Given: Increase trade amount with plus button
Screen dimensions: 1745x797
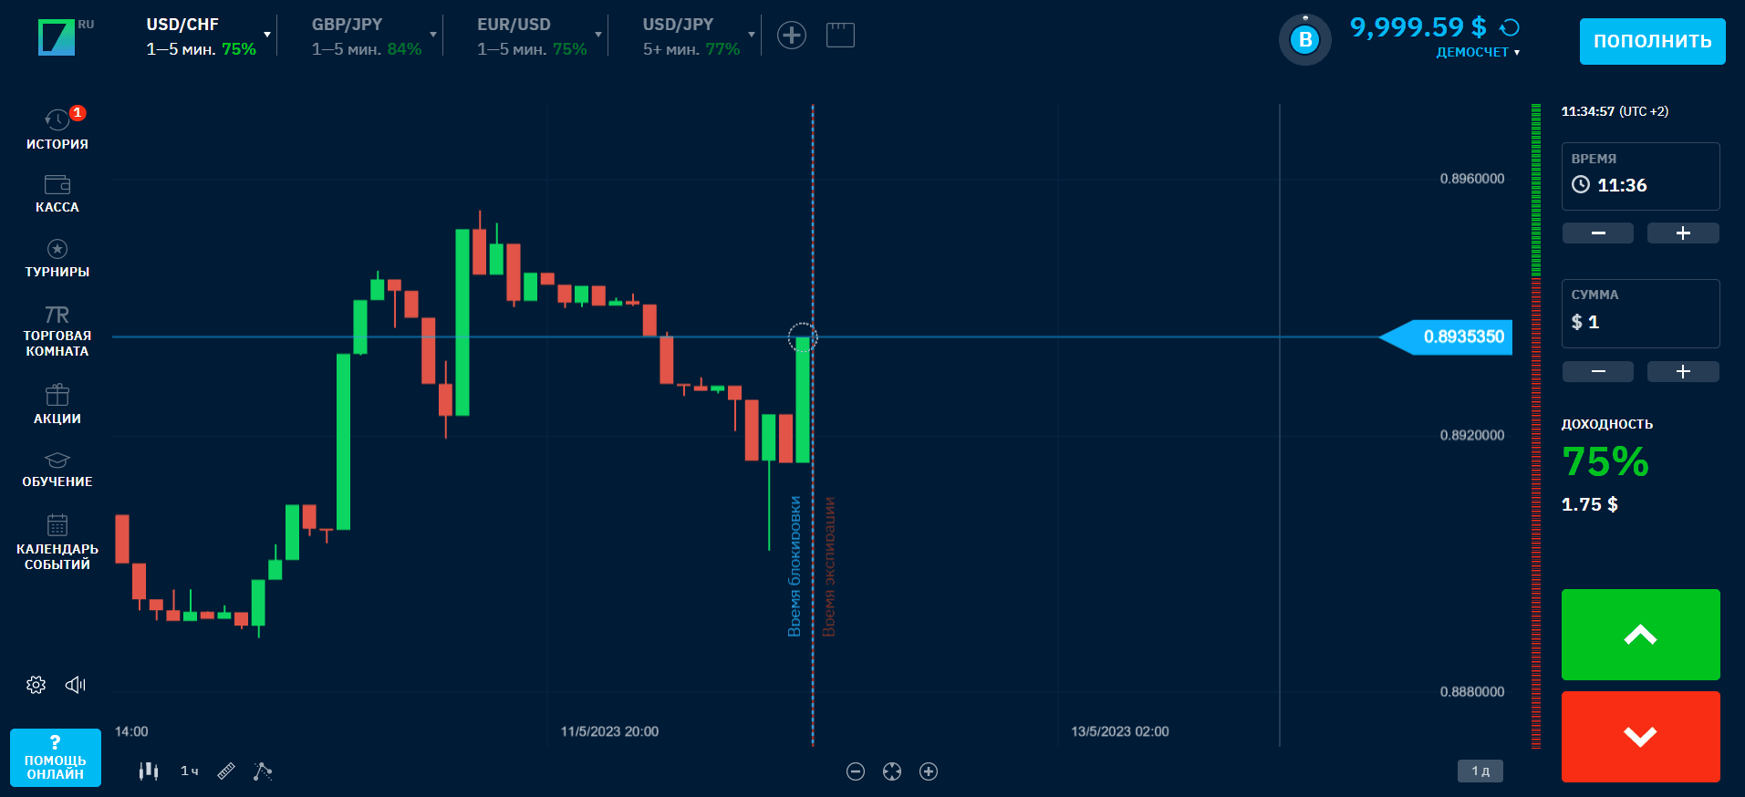Looking at the screenshot, I should click(1683, 371).
